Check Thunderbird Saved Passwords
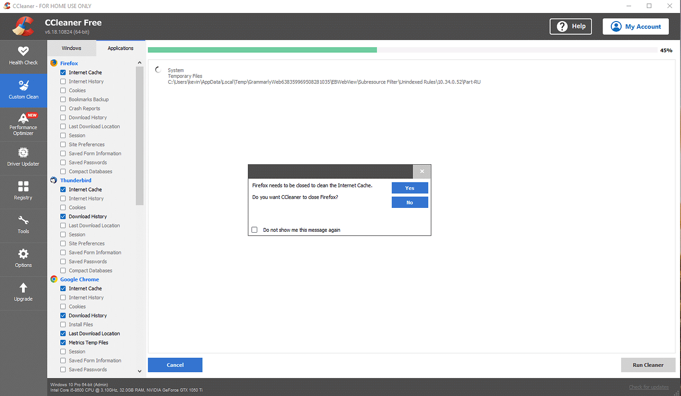681x396 pixels. [63, 262]
